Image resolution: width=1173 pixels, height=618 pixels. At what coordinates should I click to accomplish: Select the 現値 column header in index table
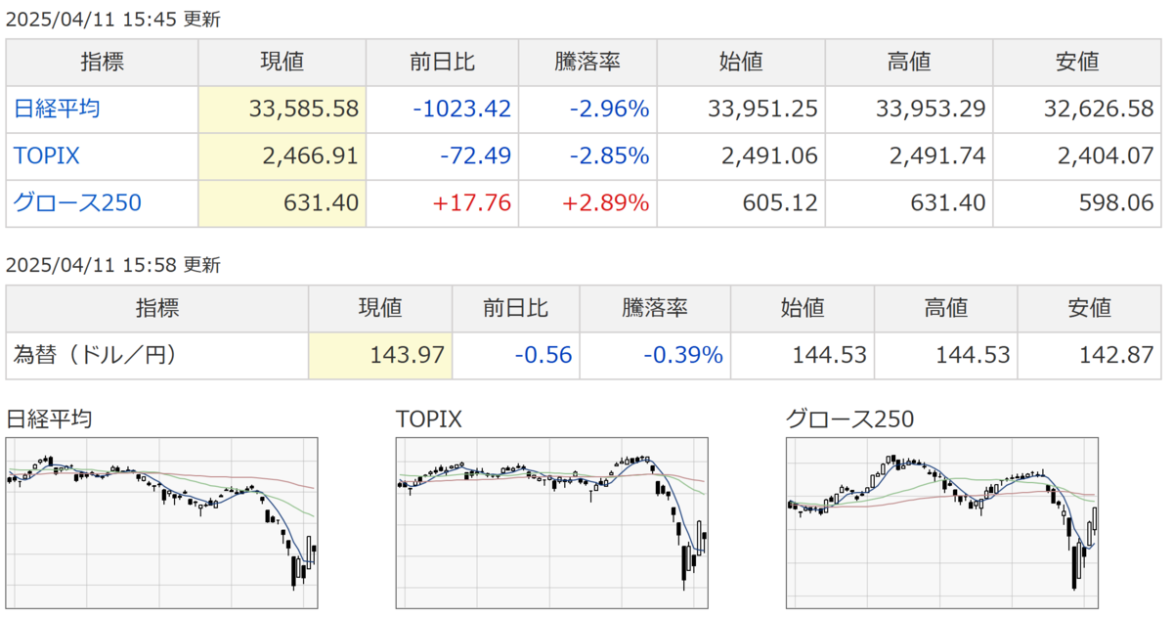(282, 63)
